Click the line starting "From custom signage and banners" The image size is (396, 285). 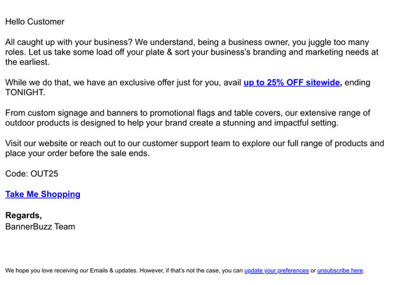[x=188, y=113]
